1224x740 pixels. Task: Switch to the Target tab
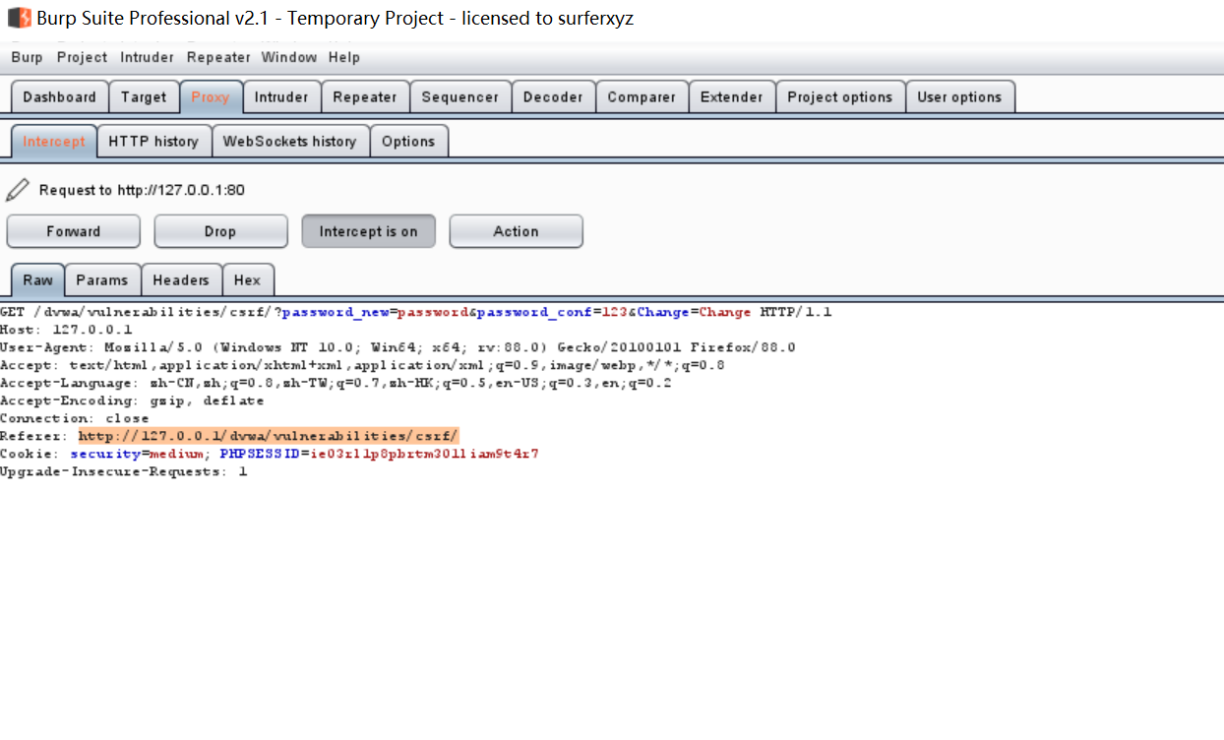point(144,97)
